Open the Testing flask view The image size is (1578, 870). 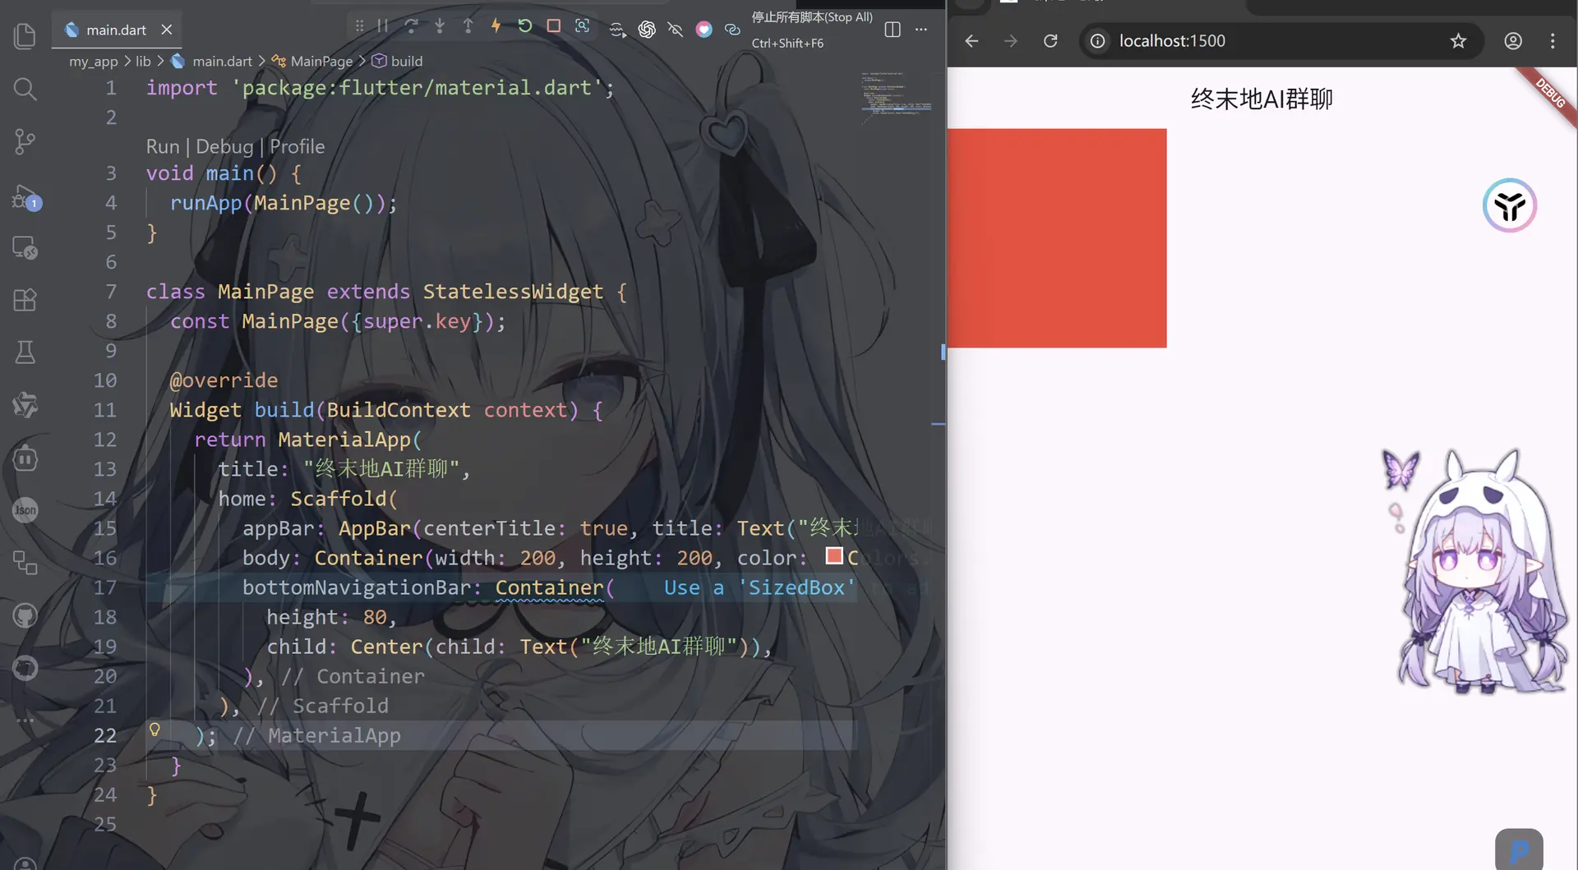(25, 352)
